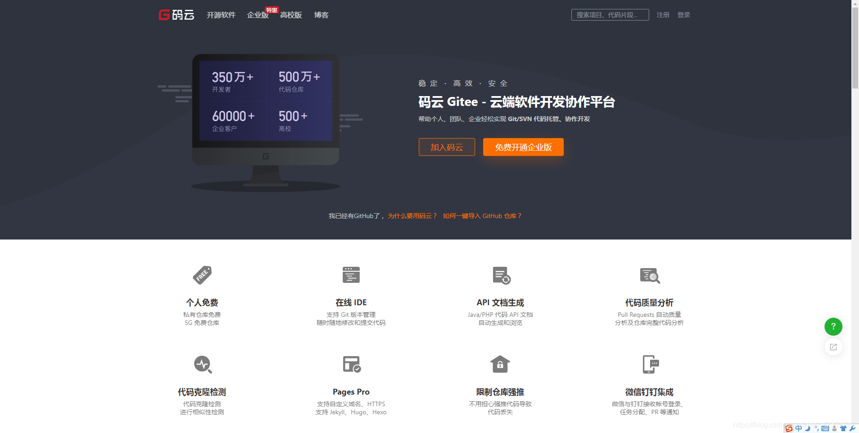Click the 微信钉钉集成 heading
Viewport: 859px width, 433px height.
pyautogui.click(x=649, y=392)
